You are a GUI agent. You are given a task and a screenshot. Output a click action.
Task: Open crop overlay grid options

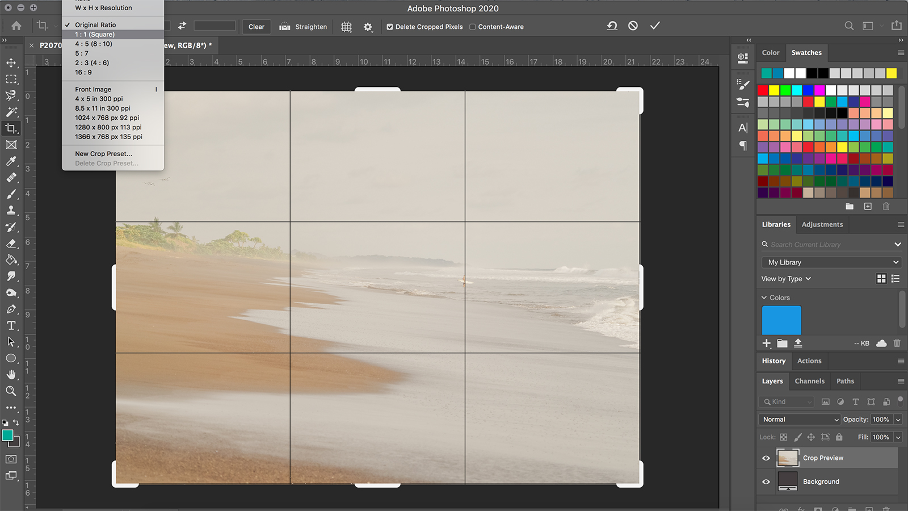346,27
